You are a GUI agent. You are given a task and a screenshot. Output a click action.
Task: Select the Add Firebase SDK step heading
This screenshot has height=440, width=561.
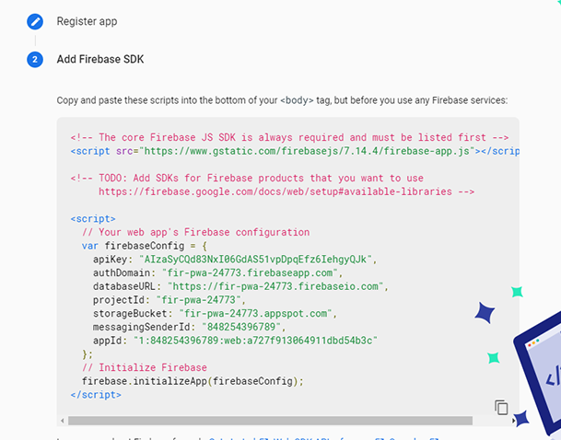tap(100, 60)
